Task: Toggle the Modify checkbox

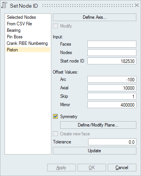Action: (55, 26)
